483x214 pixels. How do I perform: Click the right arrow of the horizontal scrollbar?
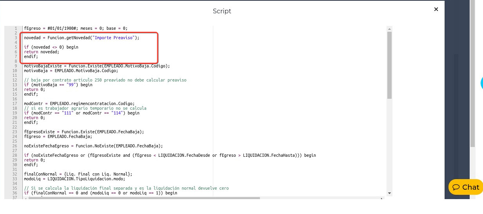pos(382,198)
